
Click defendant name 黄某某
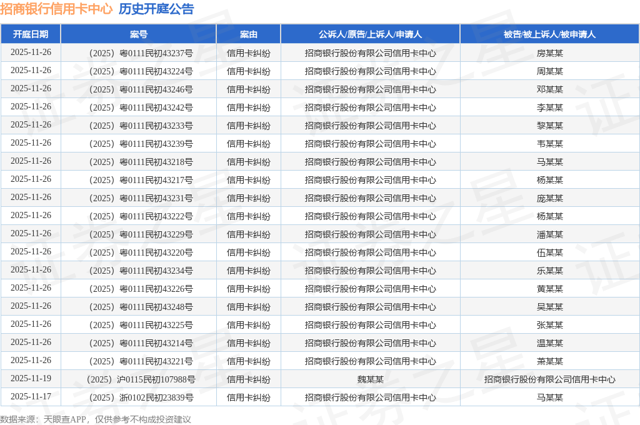tap(550, 289)
